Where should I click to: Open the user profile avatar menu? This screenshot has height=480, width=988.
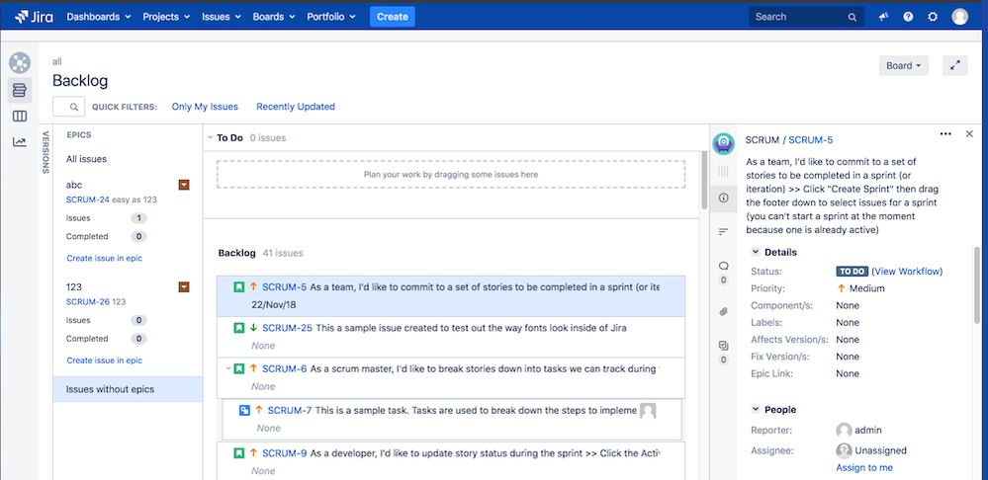click(959, 17)
